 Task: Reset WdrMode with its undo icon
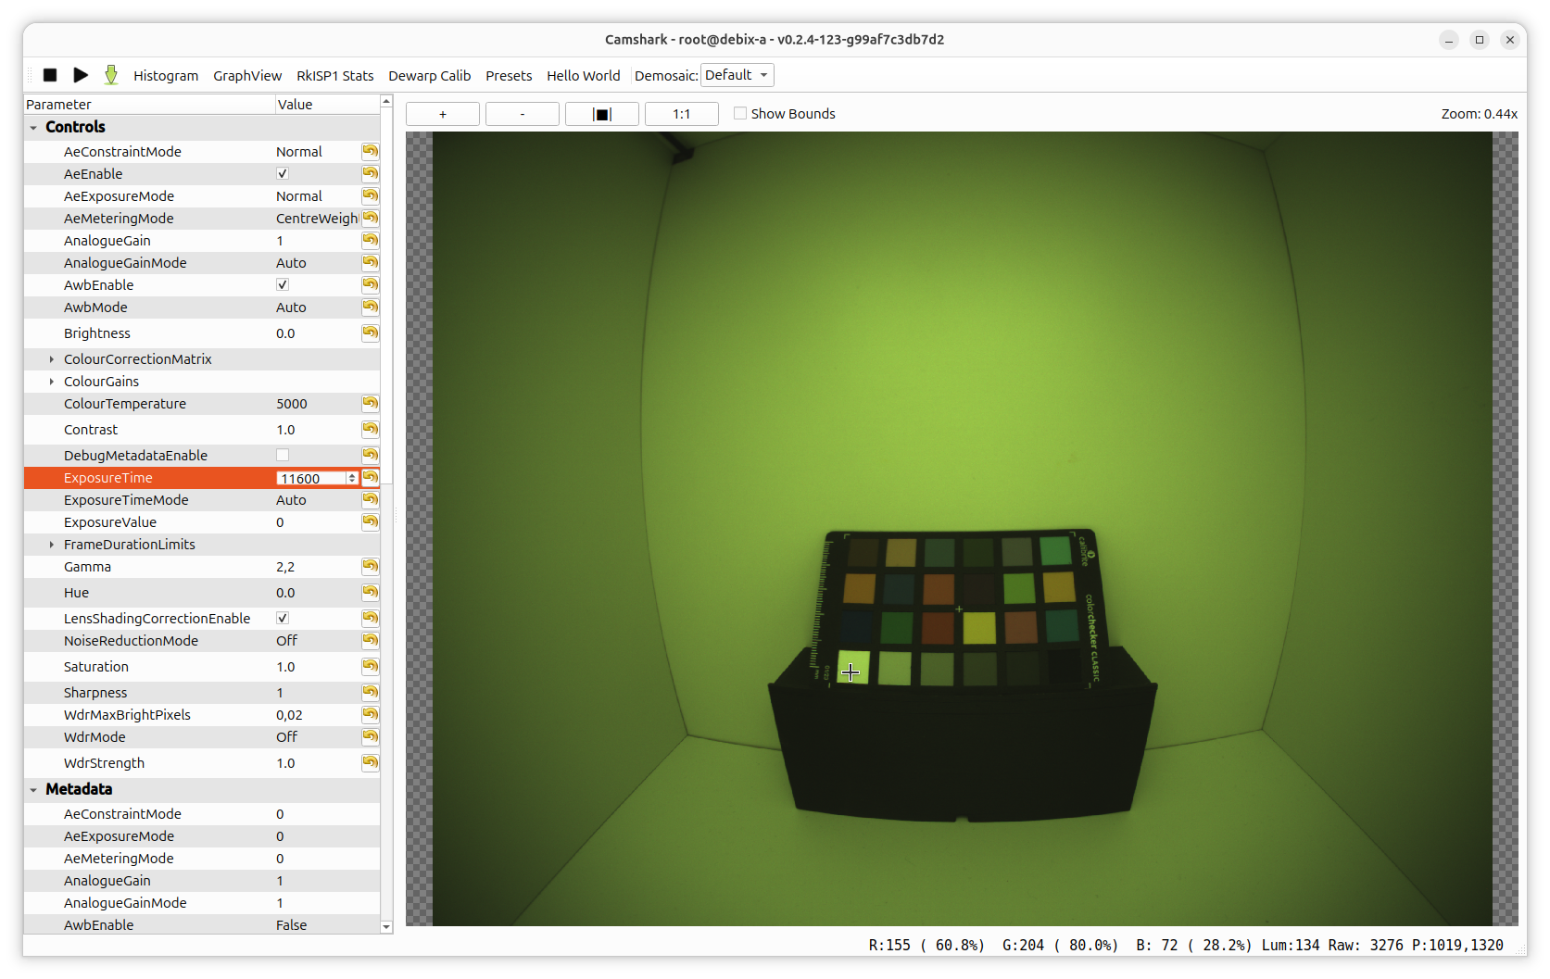[371, 736]
